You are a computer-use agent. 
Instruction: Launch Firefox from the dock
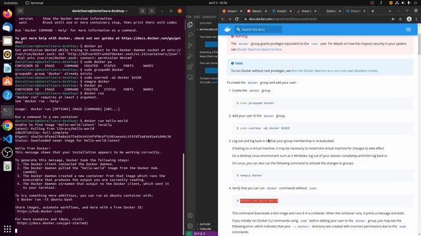7,13
